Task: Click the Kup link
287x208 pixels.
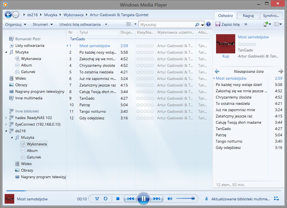Action: tap(225, 56)
